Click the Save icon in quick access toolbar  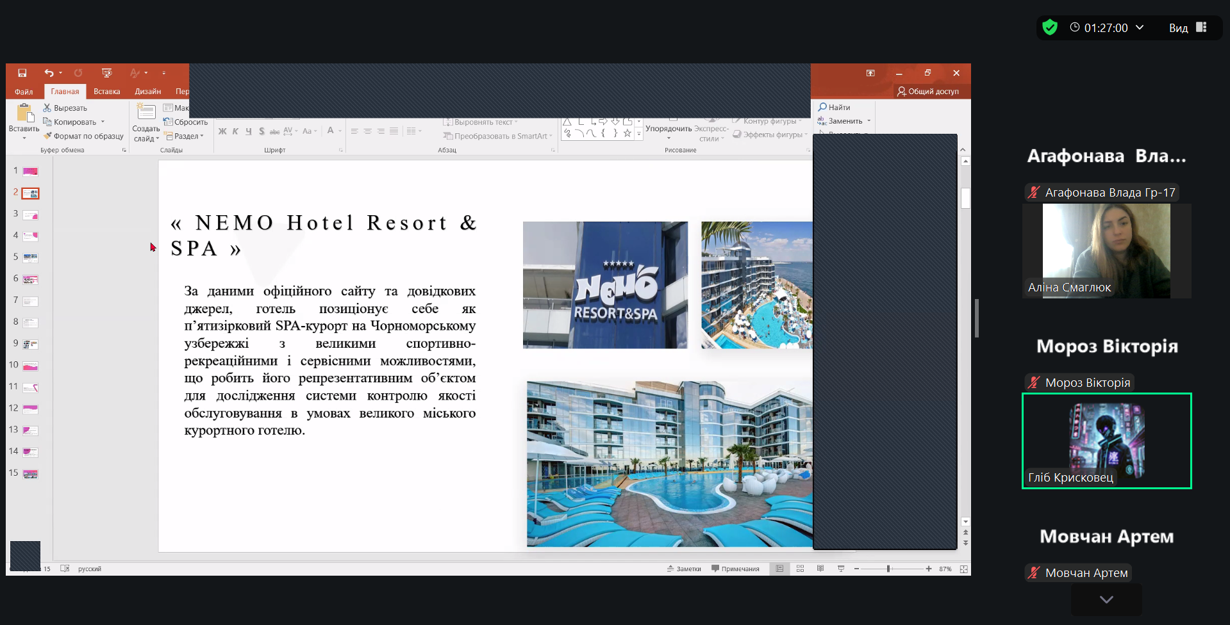[x=22, y=73]
